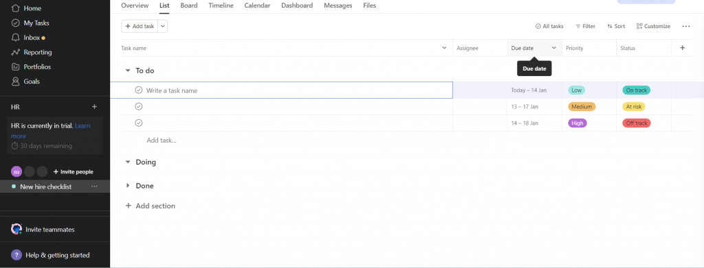The image size is (704, 268).
Task: Mark the 14 – 18 Jan task complete
Action: click(x=139, y=123)
